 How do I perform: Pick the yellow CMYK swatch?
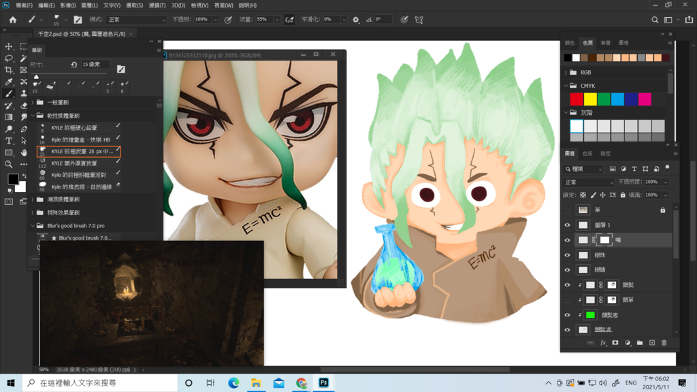(590, 99)
